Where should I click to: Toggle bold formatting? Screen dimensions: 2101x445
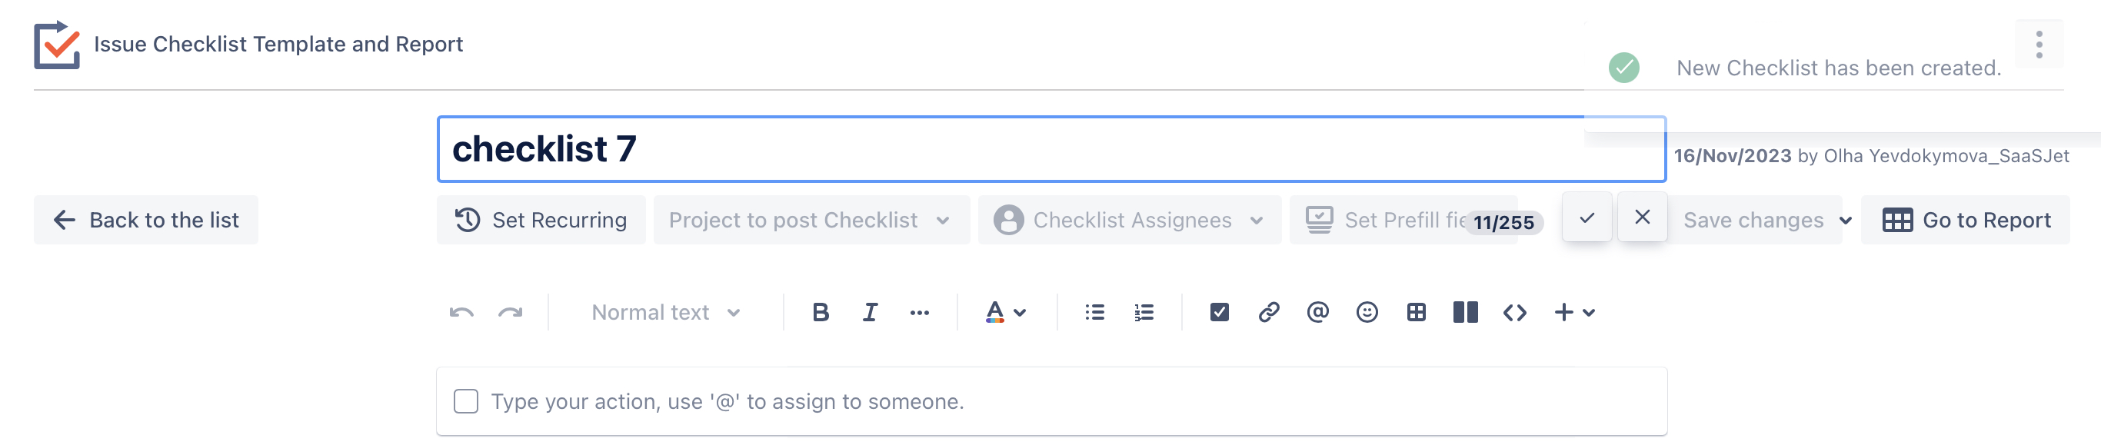pos(821,313)
